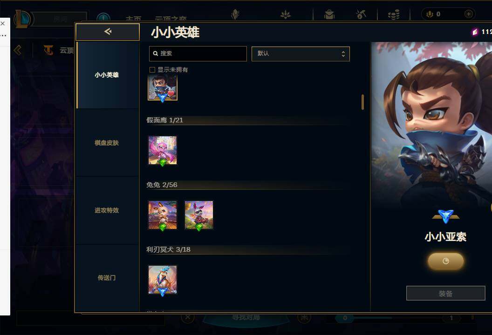Select the 利刃冥犬 tactician thumbnail
Screen dimensions: 492x335
(163, 280)
